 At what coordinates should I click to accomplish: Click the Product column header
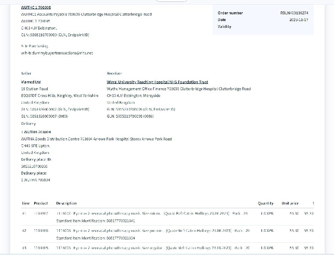[x=41, y=203]
